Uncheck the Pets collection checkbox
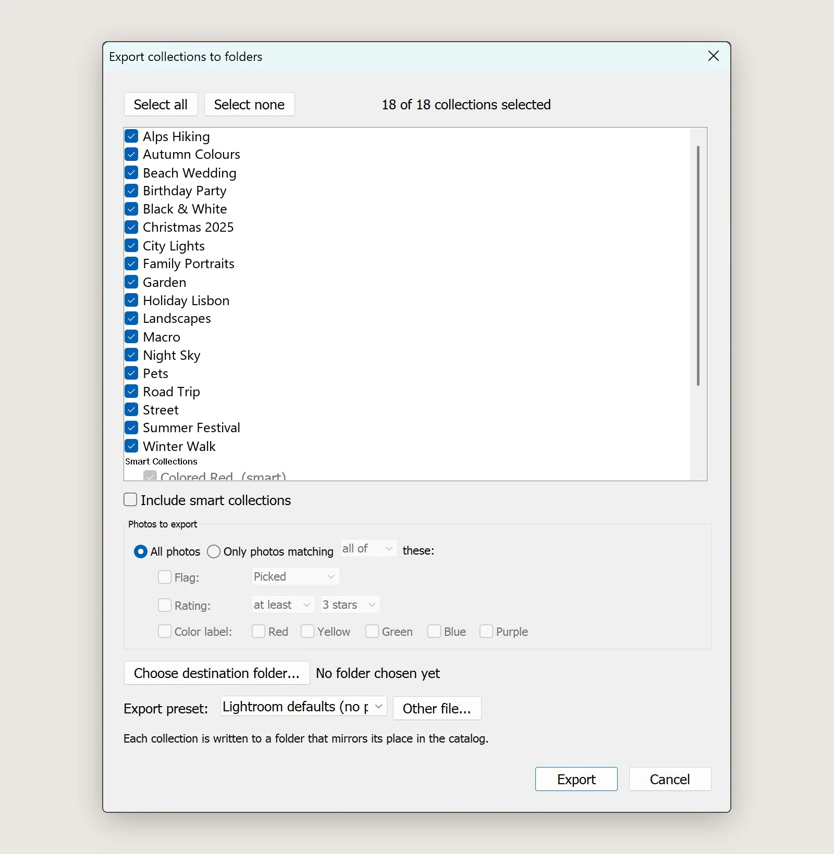 click(x=131, y=373)
